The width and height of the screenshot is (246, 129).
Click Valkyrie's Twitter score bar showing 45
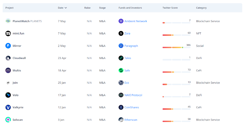coord(176,109)
